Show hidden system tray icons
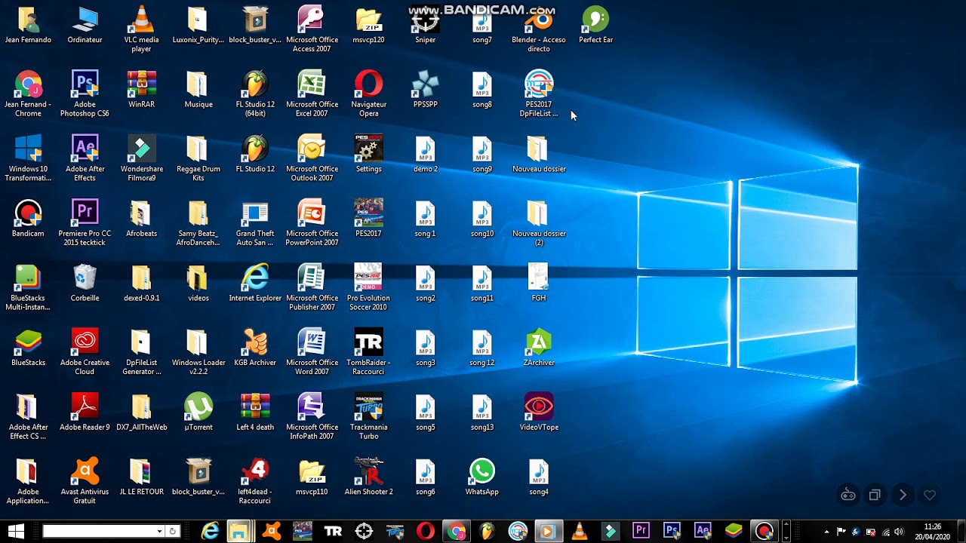The height and width of the screenshot is (543, 966). coord(827,531)
